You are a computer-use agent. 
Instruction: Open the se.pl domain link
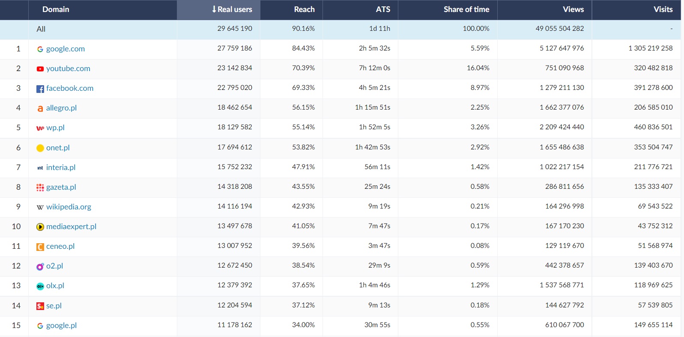(54, 306)
